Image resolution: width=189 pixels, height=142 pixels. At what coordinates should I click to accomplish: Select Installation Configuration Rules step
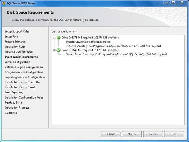point(24,97)
